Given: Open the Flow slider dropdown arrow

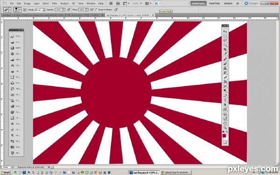Looking at the screenshot, I should (x=87, y=10).
